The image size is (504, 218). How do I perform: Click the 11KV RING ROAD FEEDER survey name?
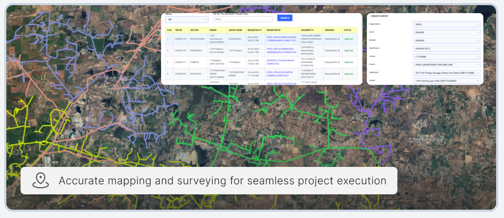coord(236,74)
